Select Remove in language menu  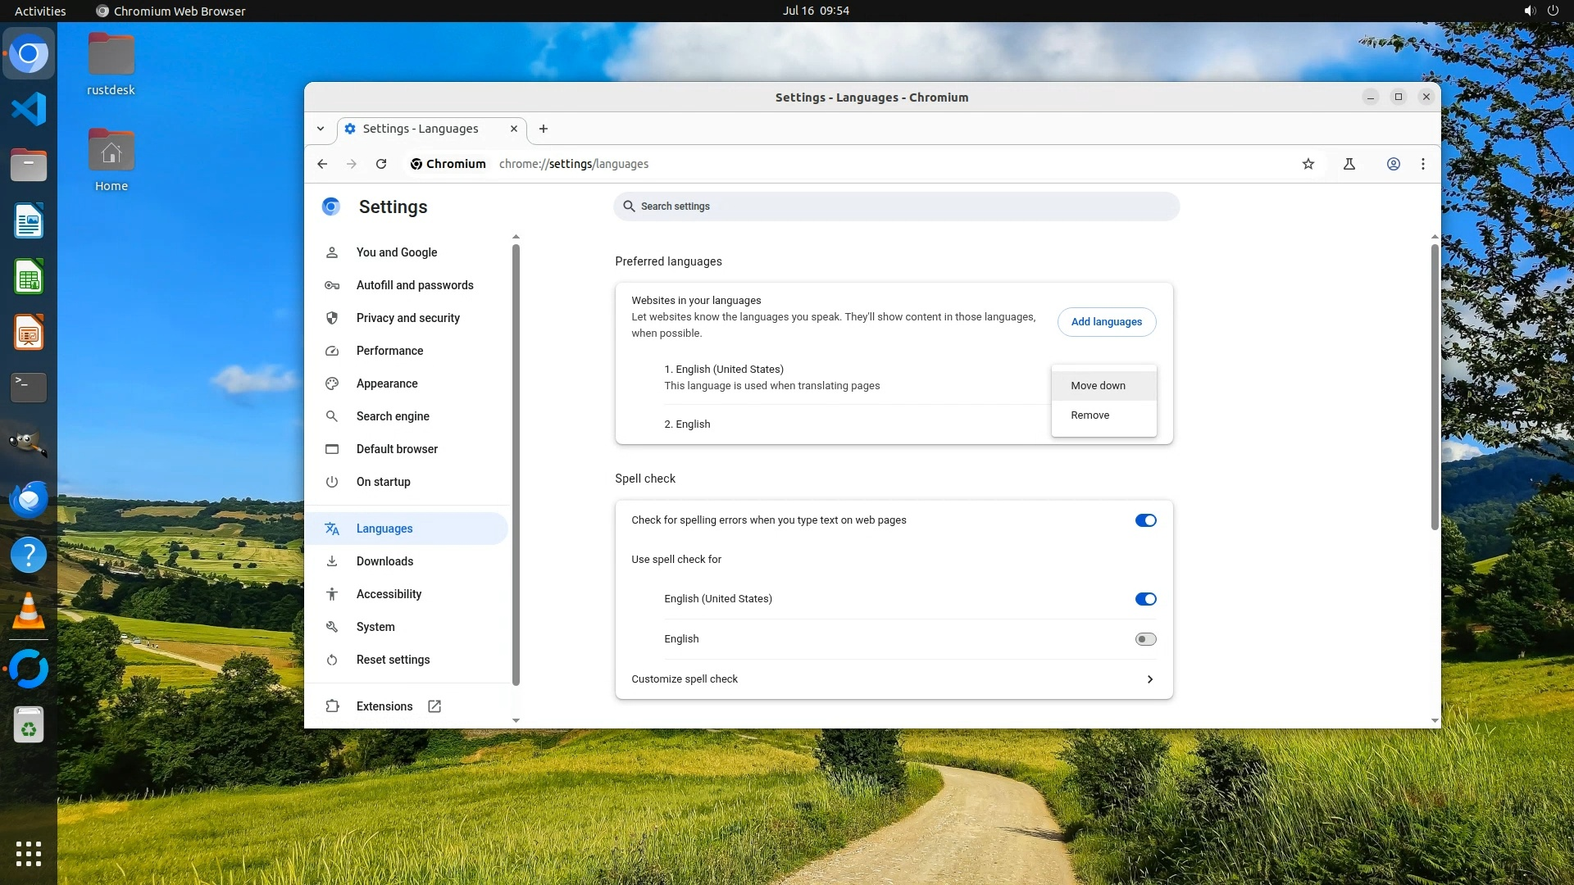click(x=1090, y=415)
